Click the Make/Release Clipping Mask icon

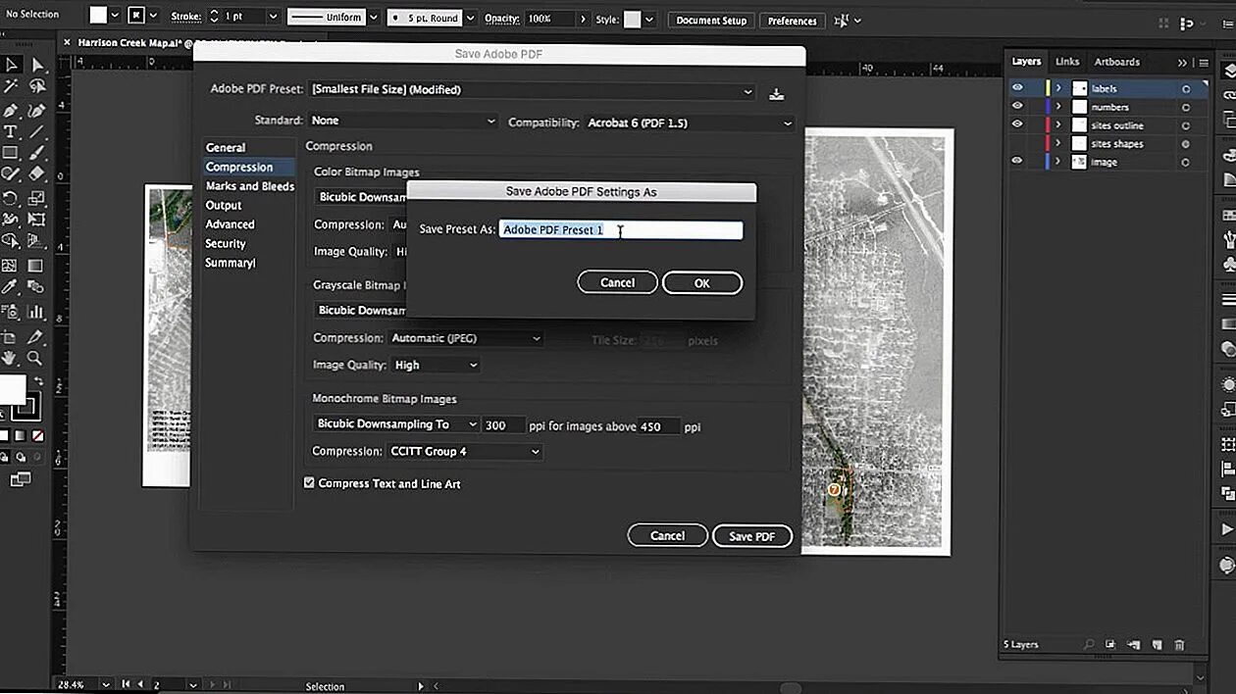point(1110,645)
